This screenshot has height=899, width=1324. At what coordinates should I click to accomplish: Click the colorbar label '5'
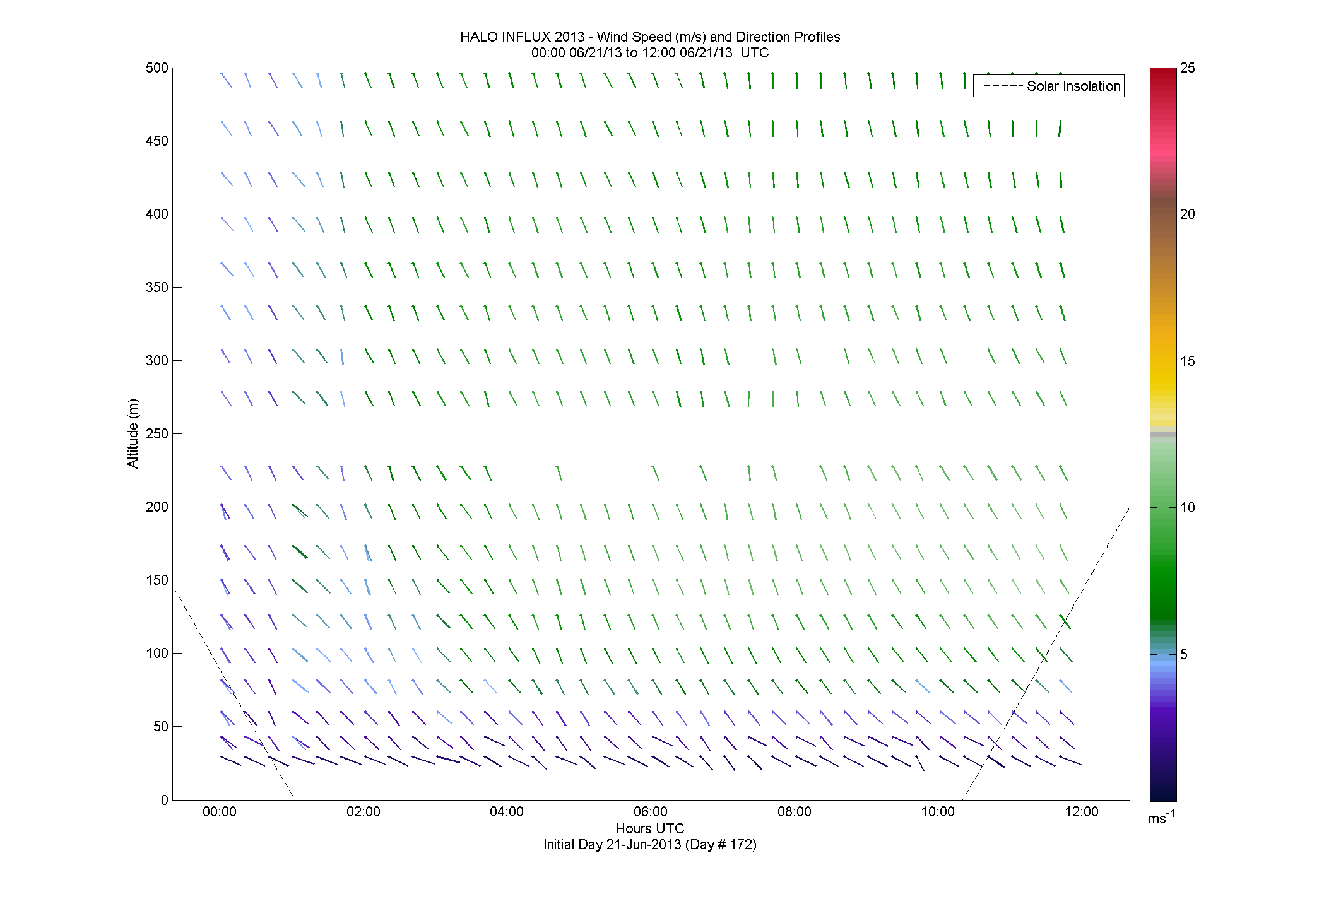[1184, 655]
